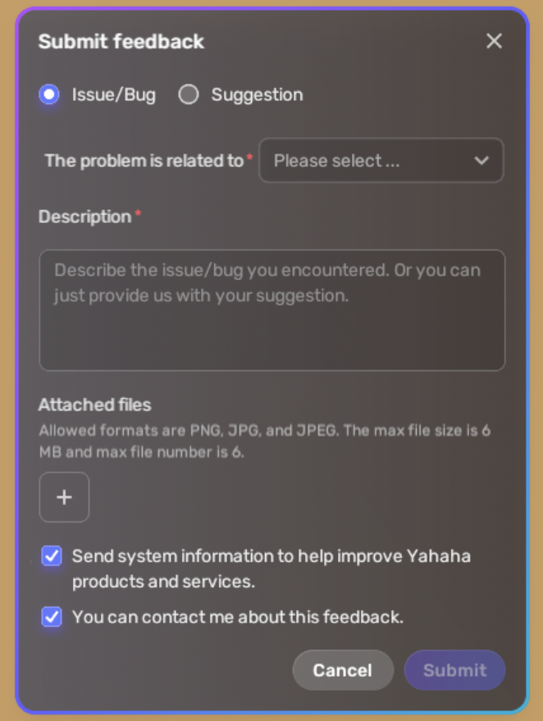Click the 'You can contact me about this feedback' text
The height and width of the screenshot is (721, 543).
coord(238,617)
